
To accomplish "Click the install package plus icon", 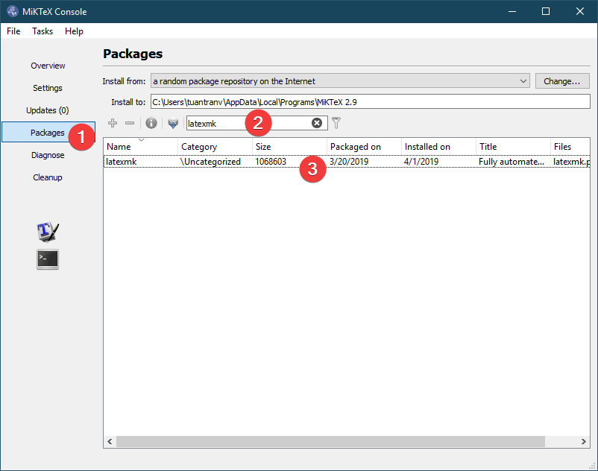I will (x=113, y=123).
